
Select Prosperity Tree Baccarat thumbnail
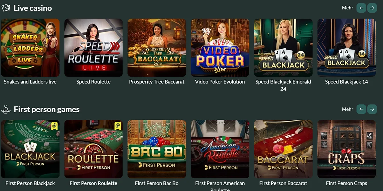point(157,48)
